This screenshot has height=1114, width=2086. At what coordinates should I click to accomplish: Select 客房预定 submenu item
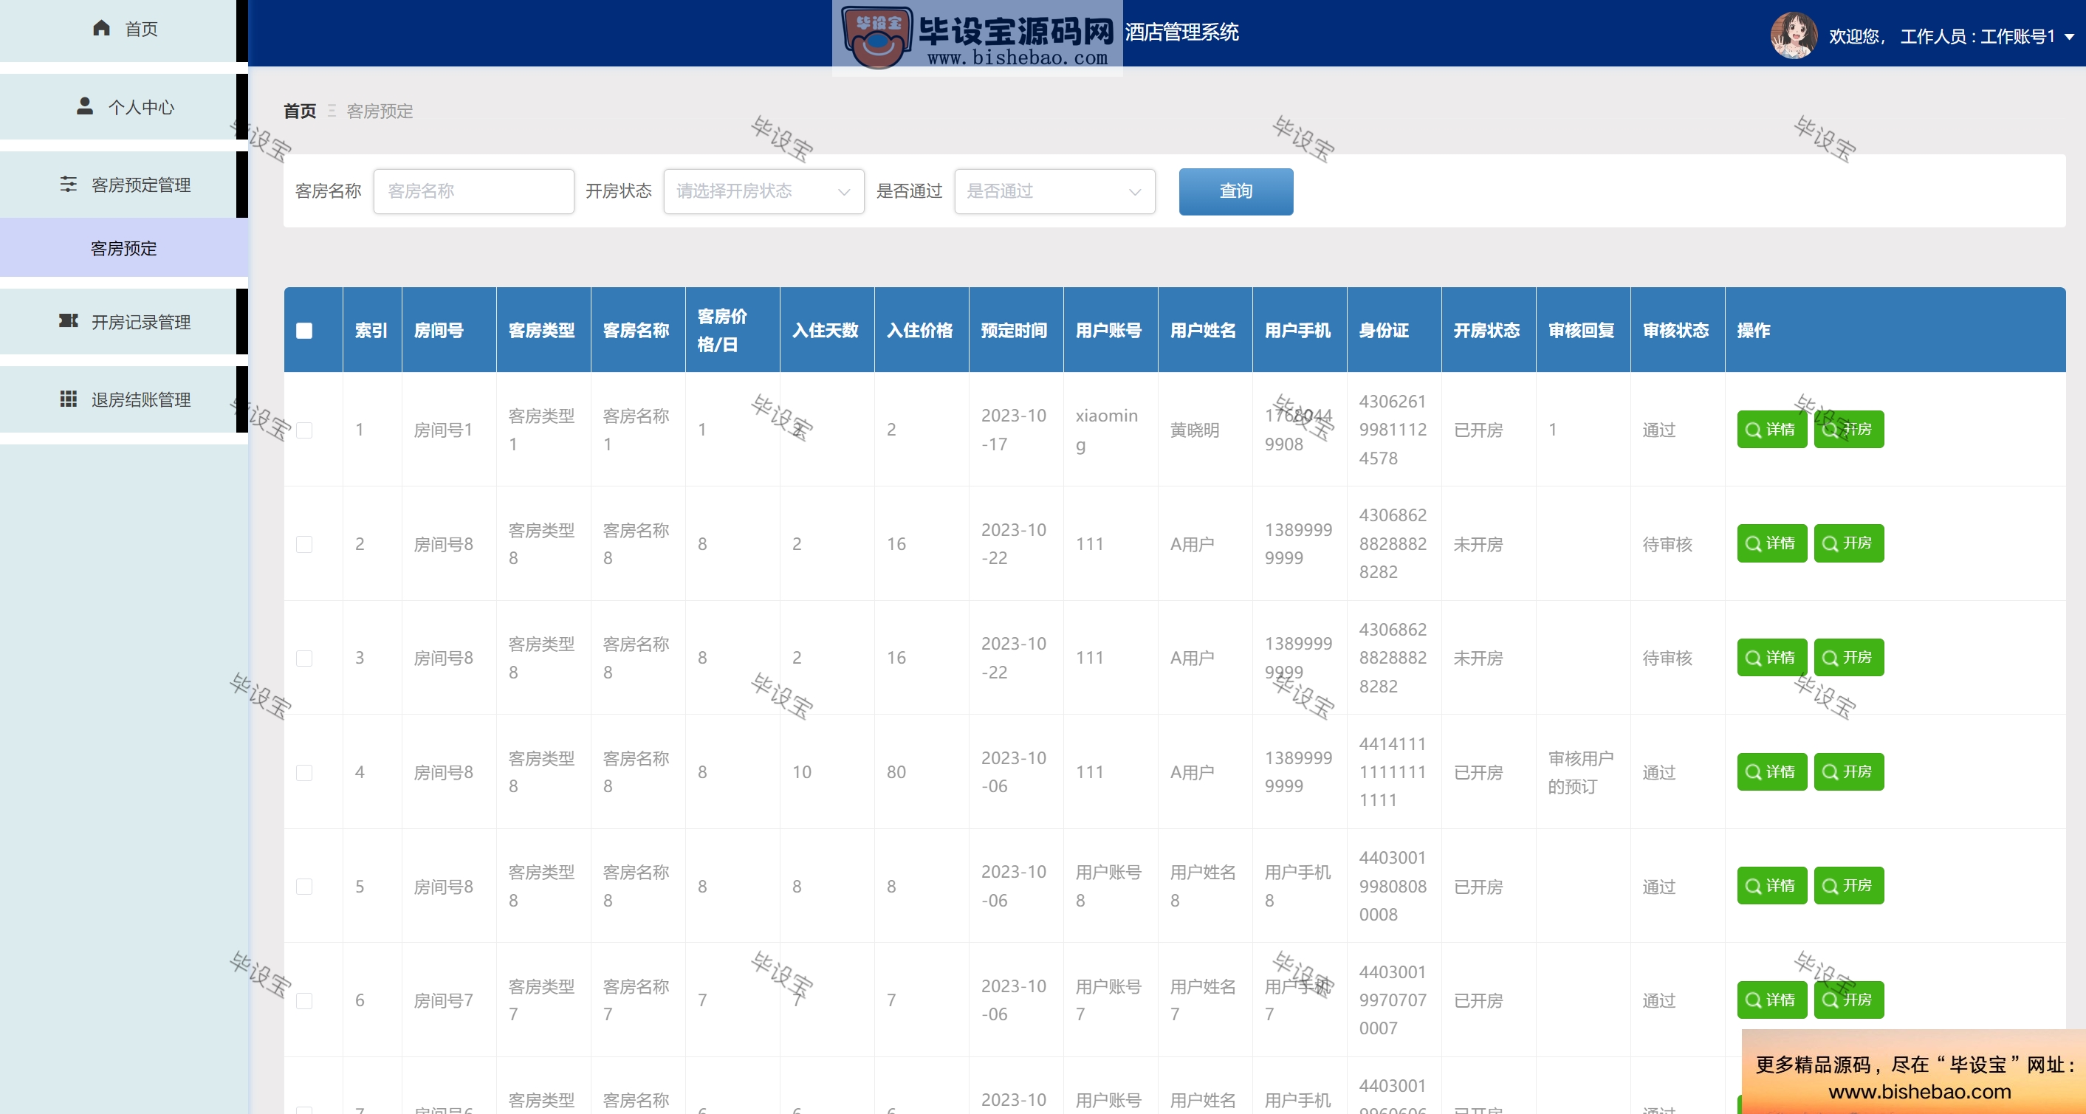(x=123, y=248)
